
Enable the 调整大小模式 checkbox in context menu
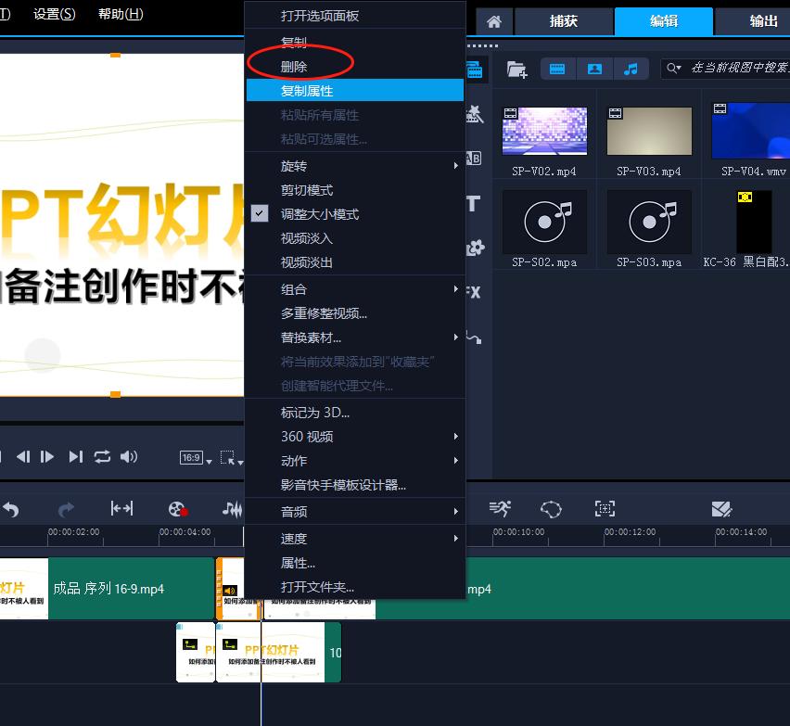260,211
